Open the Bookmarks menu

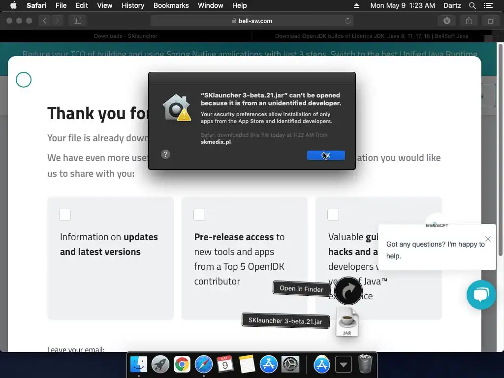171,5
